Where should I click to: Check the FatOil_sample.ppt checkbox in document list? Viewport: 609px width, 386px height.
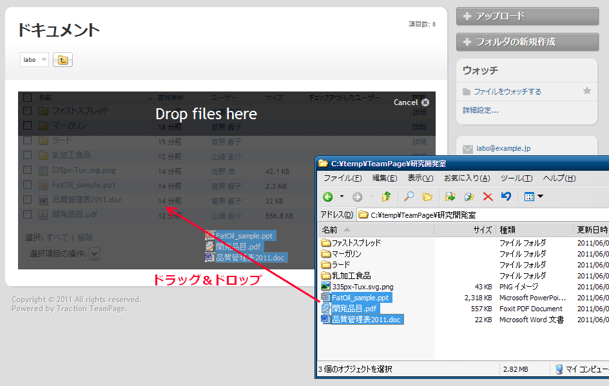tap(27, 185)
